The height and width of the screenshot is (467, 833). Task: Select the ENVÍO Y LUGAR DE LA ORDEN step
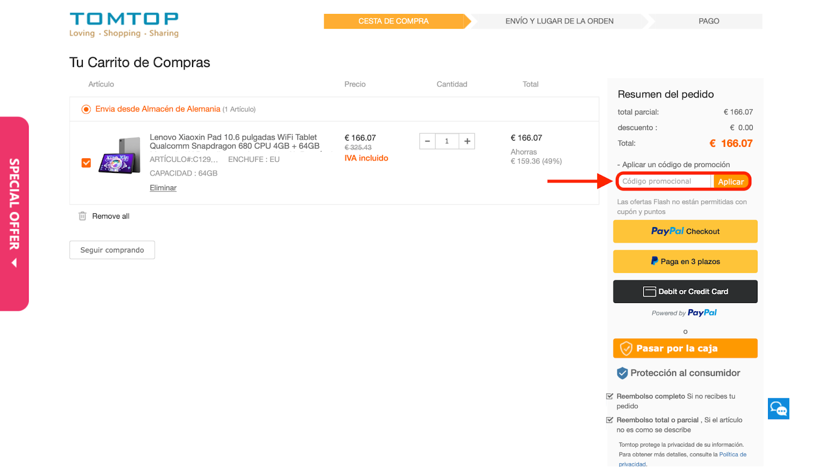click(559, 21)
